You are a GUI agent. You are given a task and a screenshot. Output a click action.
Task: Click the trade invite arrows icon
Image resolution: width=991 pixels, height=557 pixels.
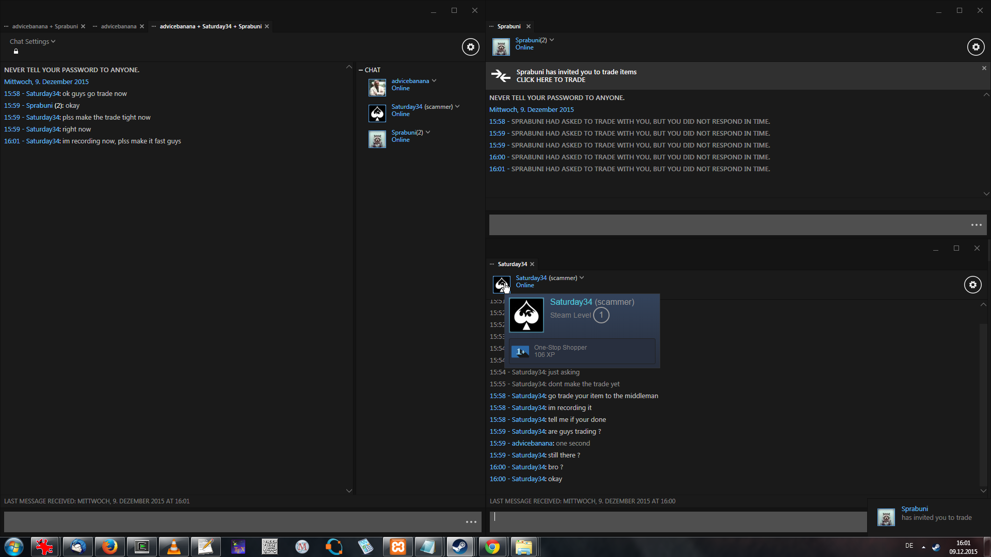500,76
